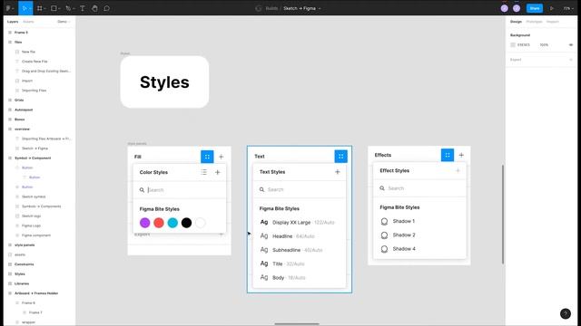
Task: Click the Color Styles search field
Action: 180,190
